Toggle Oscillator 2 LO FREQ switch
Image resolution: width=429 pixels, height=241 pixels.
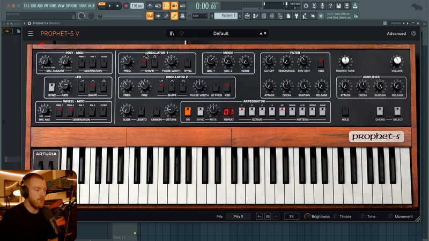(x=216, y=87)
